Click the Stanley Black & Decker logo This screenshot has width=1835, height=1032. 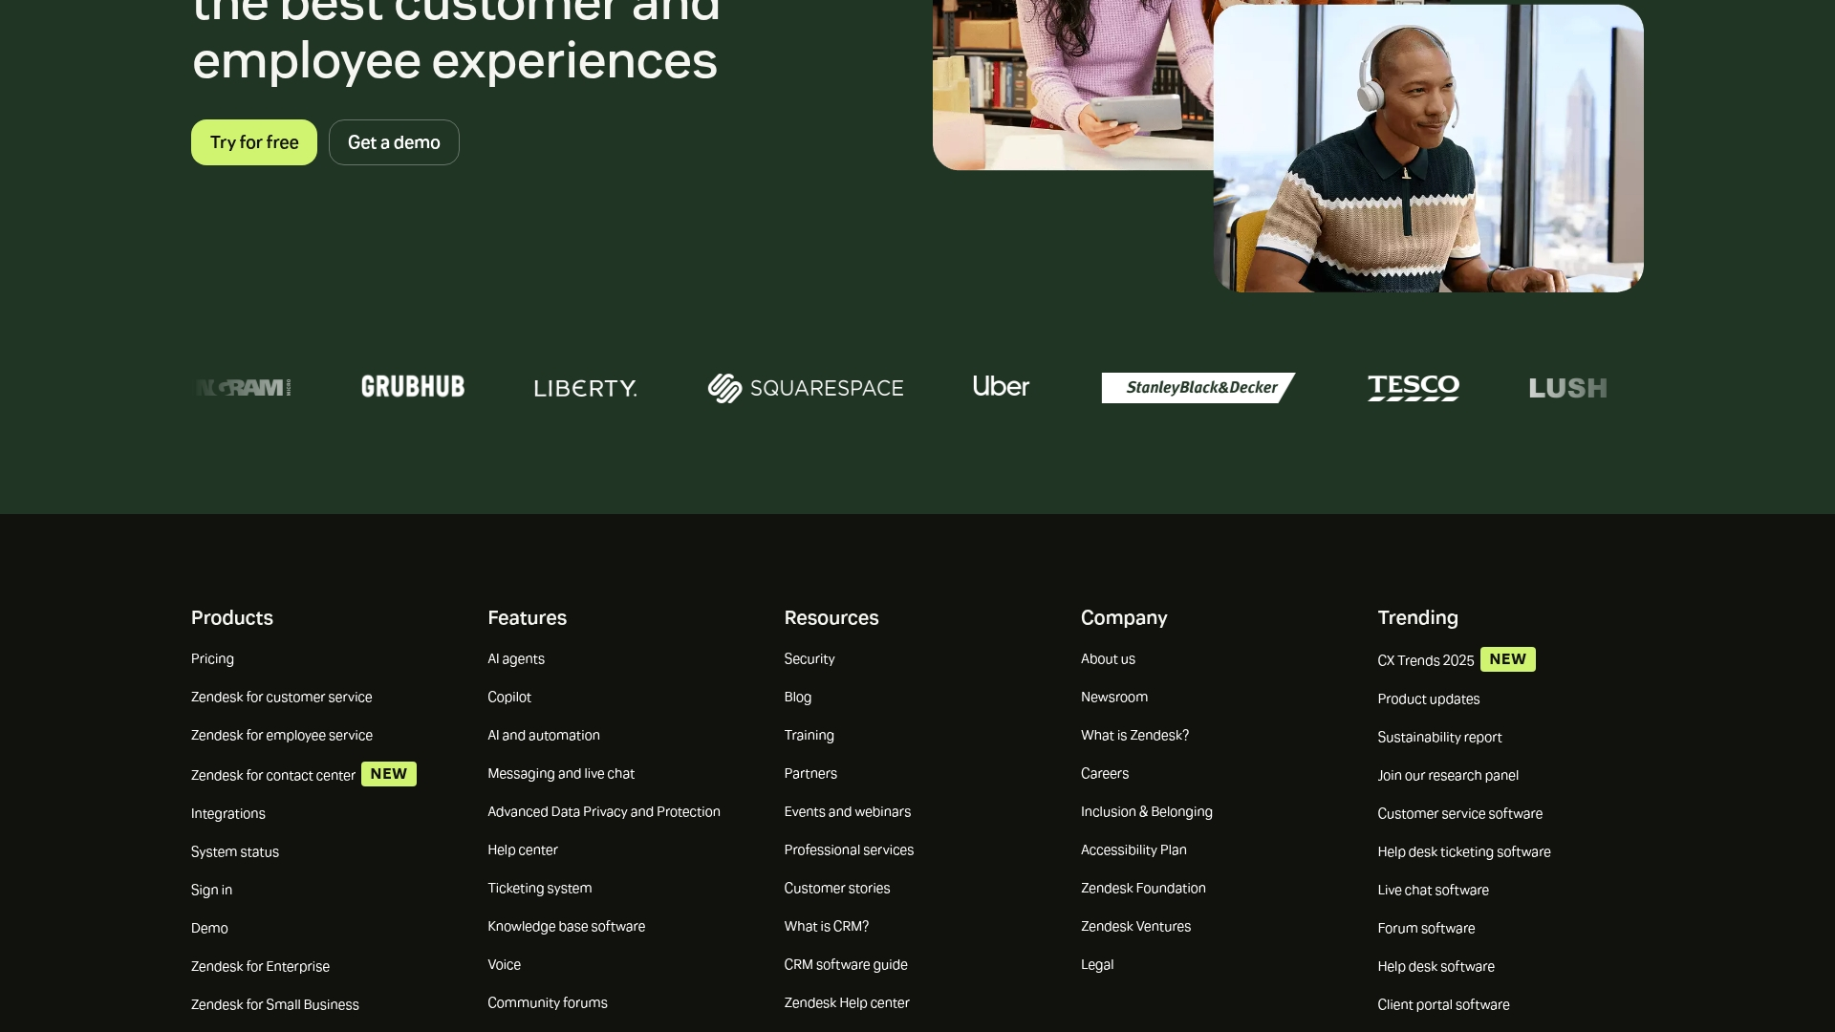pos(1198,388)
